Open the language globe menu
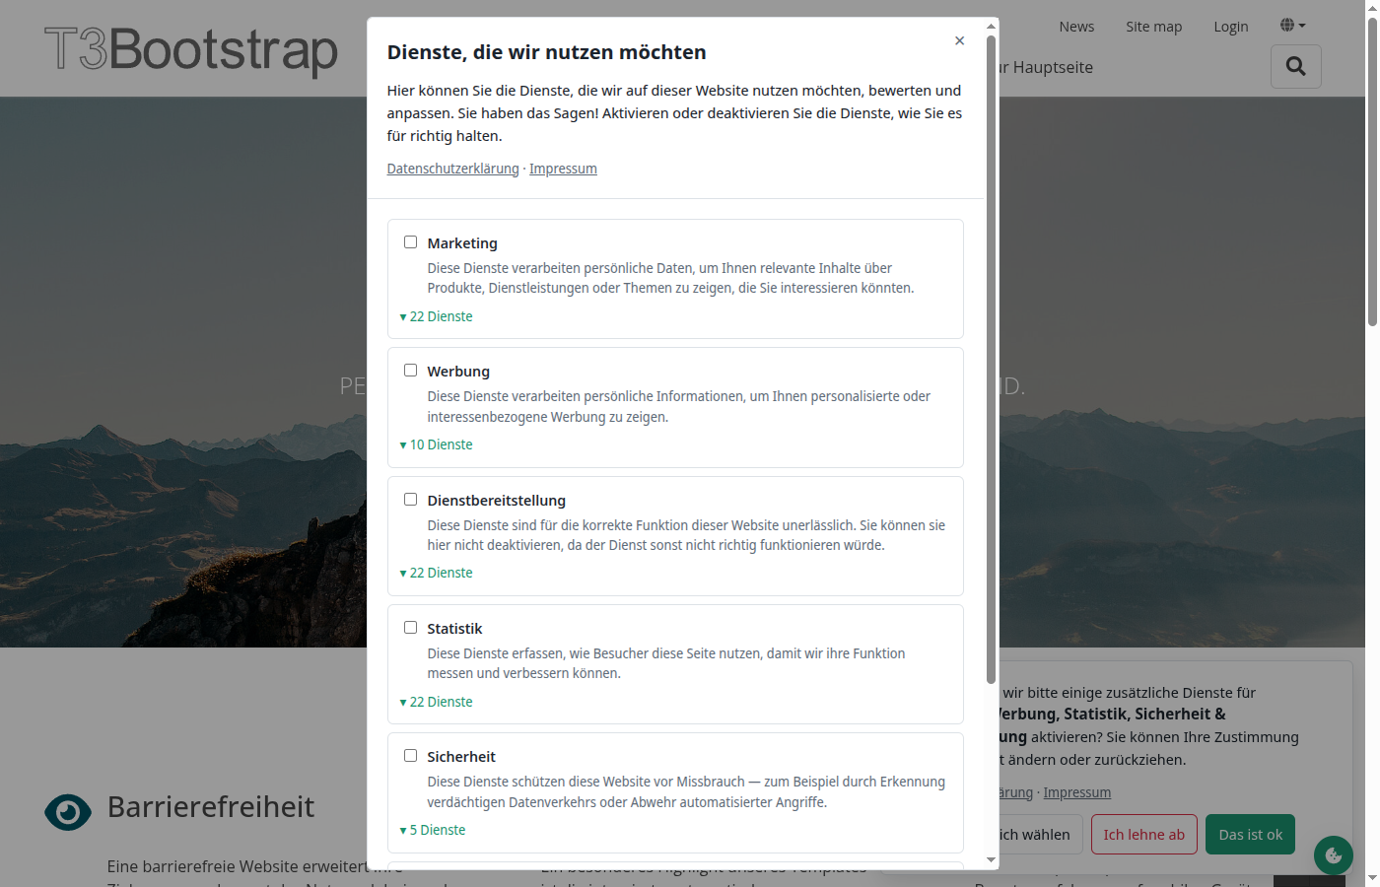 tap(1292, 26)
